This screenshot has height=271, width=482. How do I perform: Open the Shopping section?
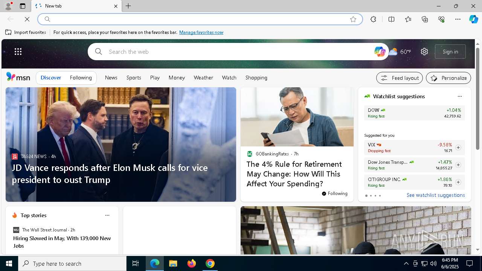[x=256, y=78]
